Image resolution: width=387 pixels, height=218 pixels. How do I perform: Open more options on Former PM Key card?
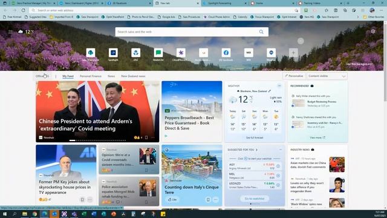[x=90, y=199]
